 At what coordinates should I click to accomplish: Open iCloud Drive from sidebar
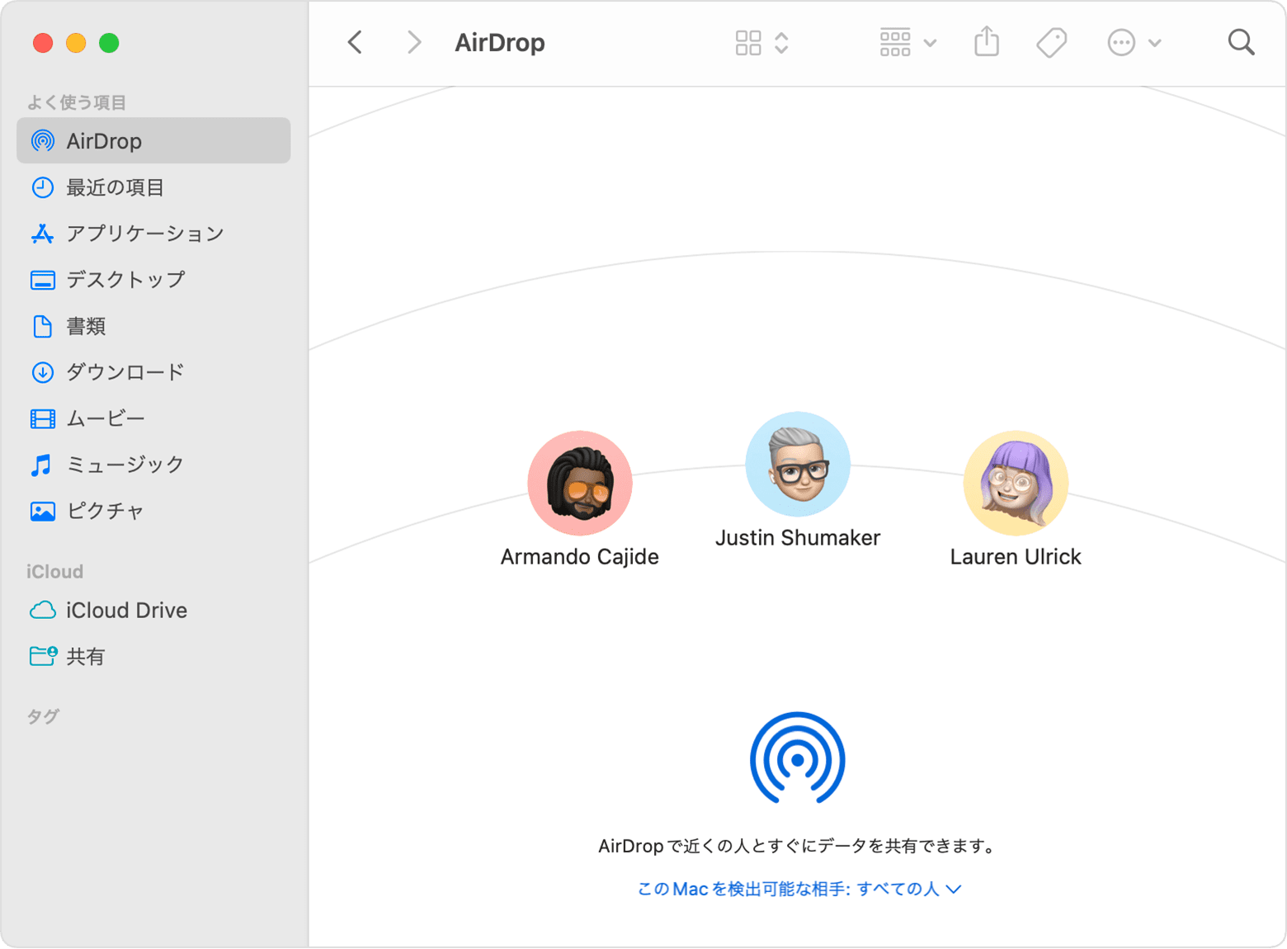[x=126, y=610]
